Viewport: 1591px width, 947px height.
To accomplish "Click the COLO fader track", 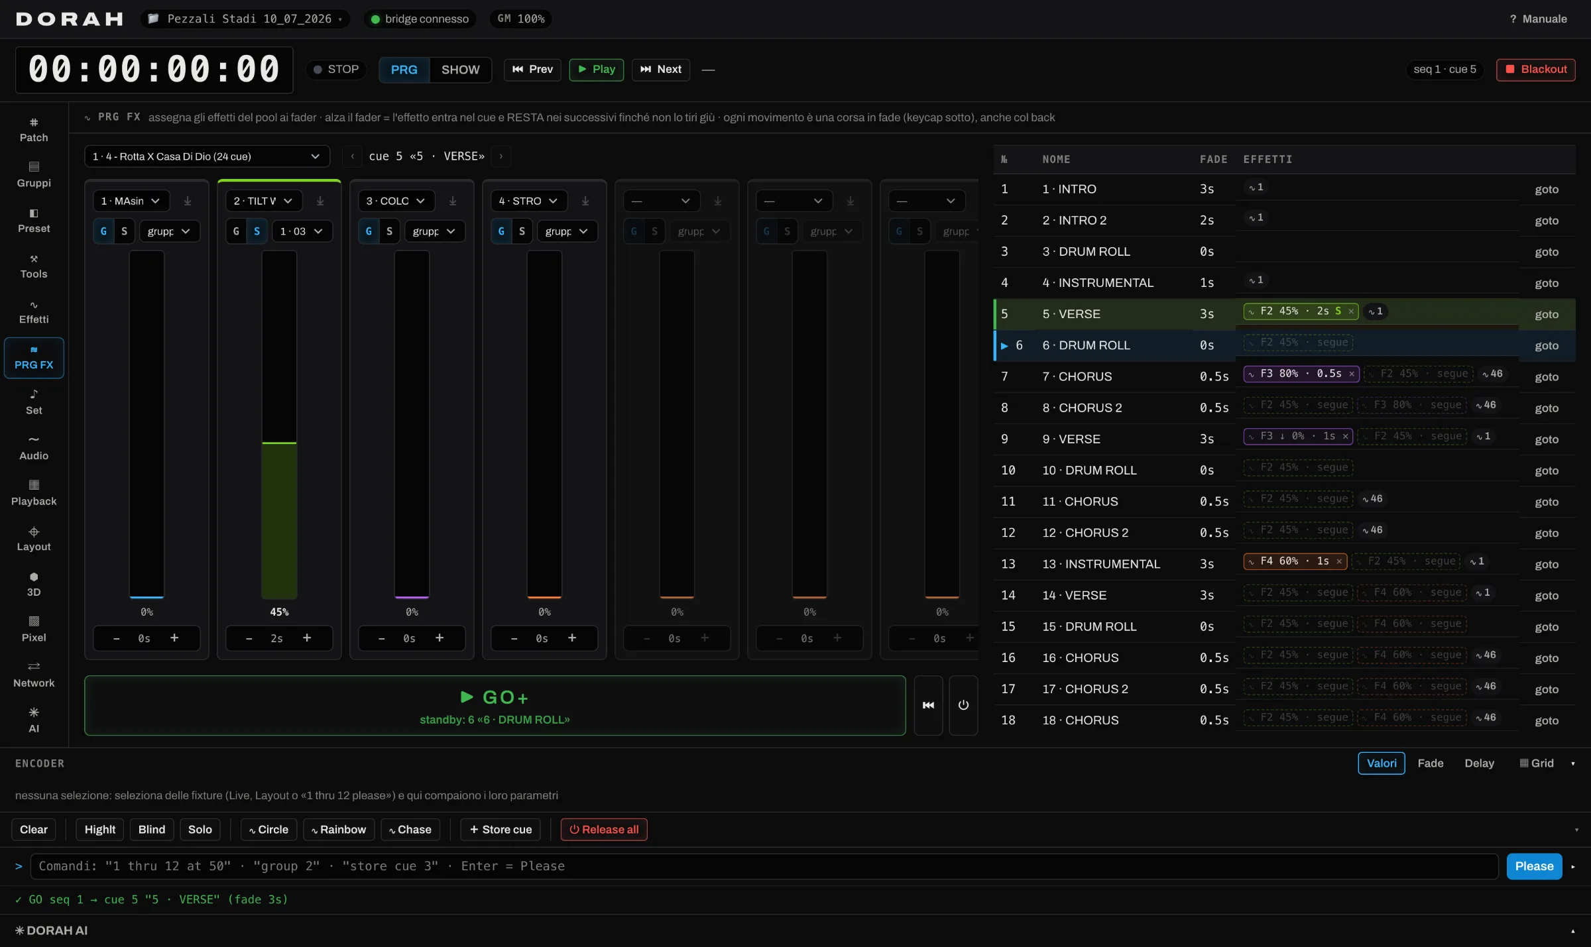I will click(412, 424).
